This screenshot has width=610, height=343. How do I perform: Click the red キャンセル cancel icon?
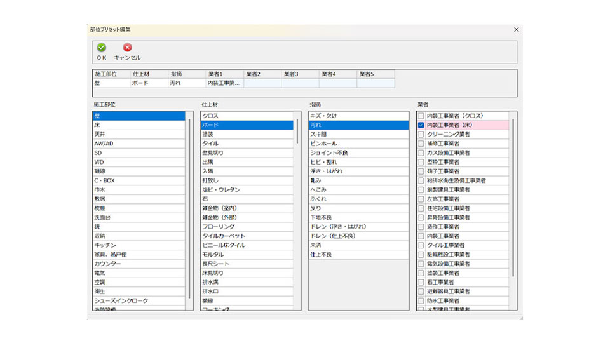(127, 48)
